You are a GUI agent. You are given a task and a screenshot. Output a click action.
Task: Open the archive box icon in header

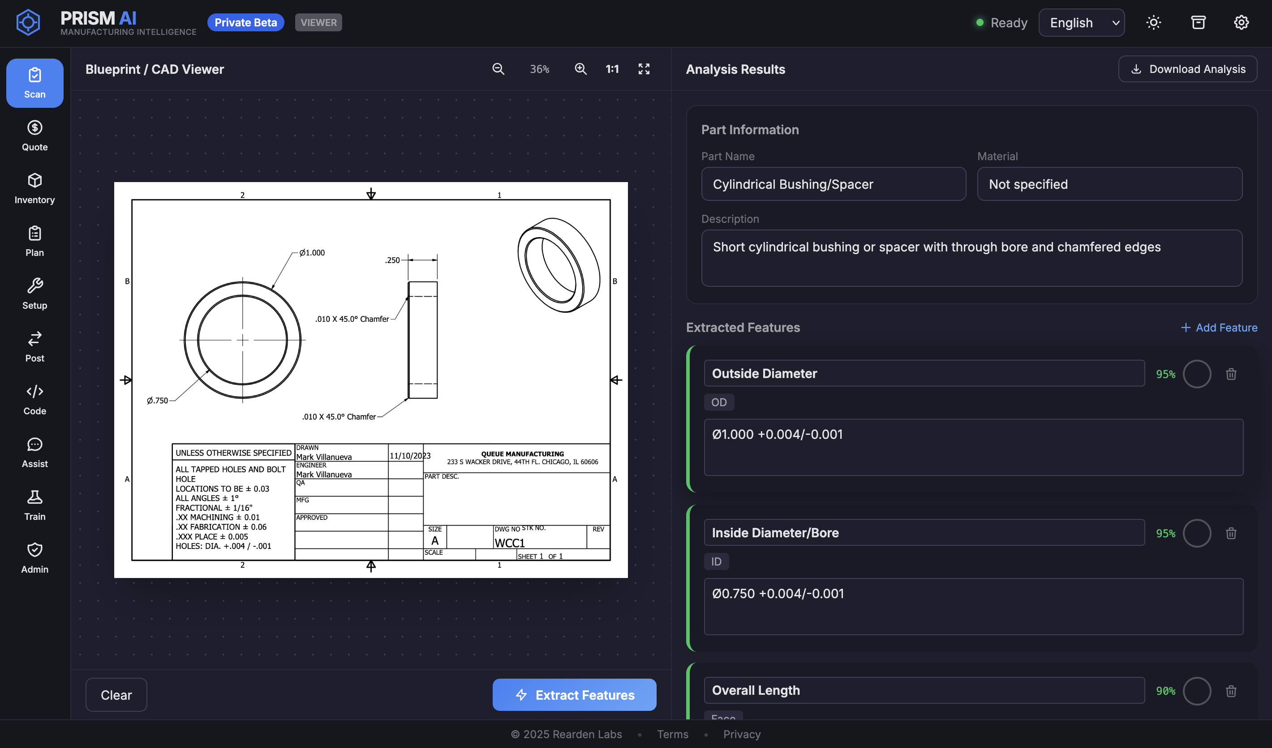pos(1198,23)
